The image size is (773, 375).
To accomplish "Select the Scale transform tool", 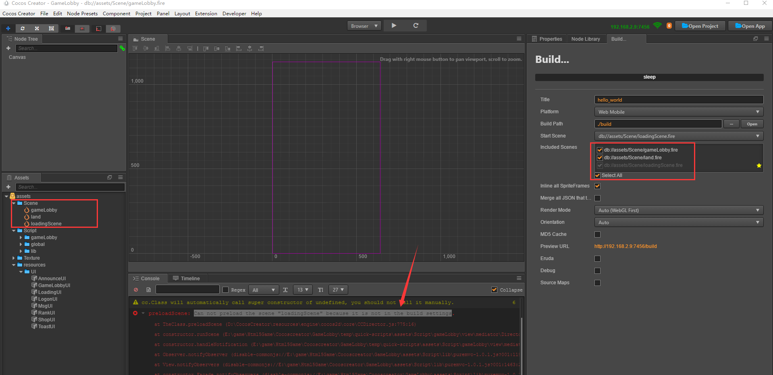I will point(37,29).
